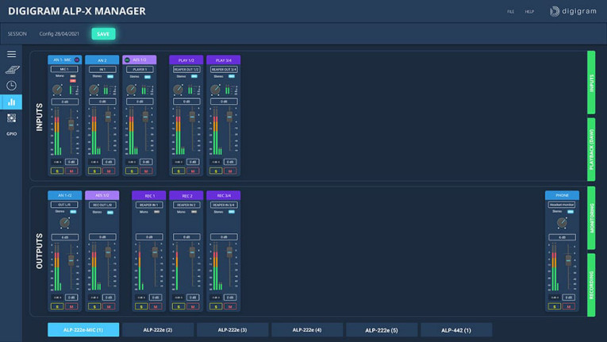
Task: Click the digigram logo
Action: (x=573, y=11)
